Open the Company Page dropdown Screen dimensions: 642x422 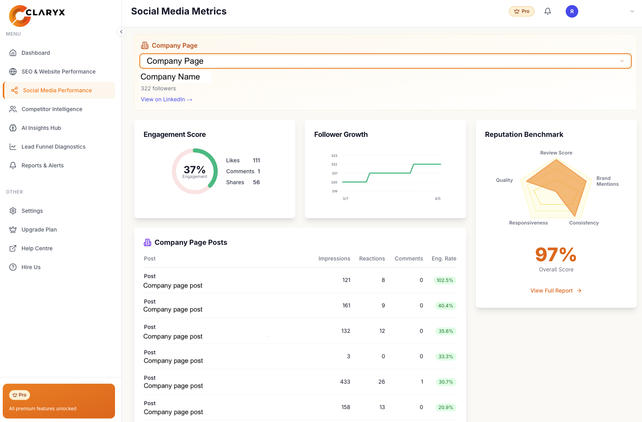pyautogui.click(x=385, y=61)
